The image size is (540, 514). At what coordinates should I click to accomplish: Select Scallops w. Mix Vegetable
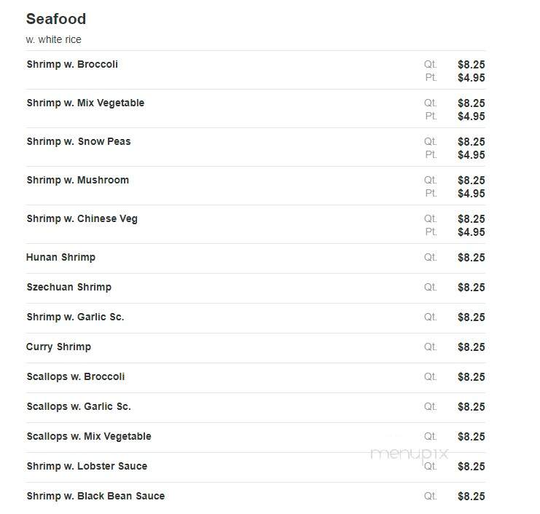pyautogui.click(x=89, y=436)
